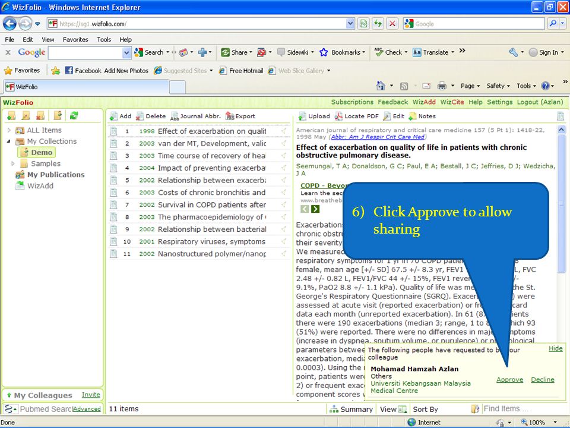This screenshot has height=428, width=570.
Task: Click the browser Back button
Action: 10,24
